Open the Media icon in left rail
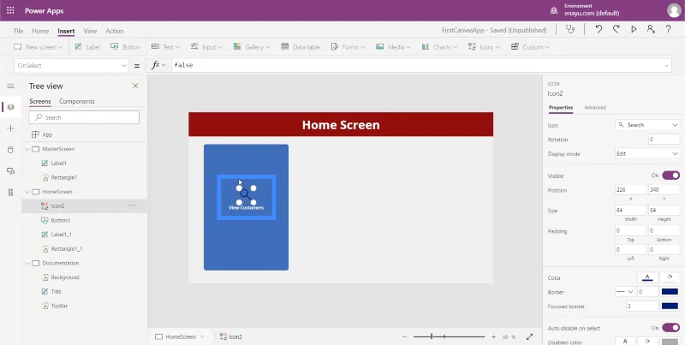Screen dimensions: 685x345 10,171
